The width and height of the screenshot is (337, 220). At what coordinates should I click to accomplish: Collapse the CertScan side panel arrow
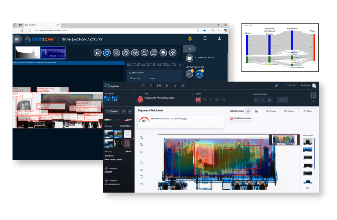coord(189,49)
